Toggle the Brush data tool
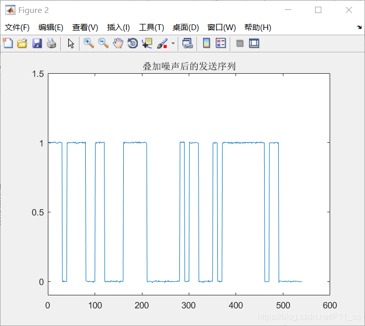Viewport: 365px width, 326px height. pos(162,43)
